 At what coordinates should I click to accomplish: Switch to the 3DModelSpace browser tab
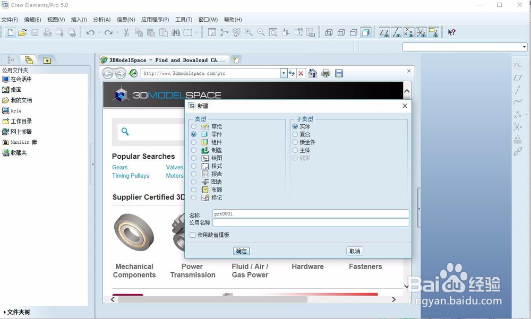pyautogui.click(x=164, y=60)
